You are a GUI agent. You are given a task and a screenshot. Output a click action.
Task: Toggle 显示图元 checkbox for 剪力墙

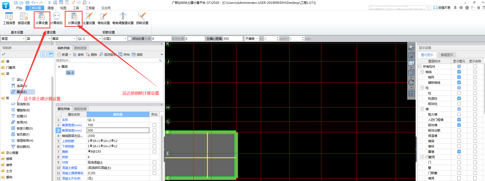pyautogui.click(x=459, y=114)
